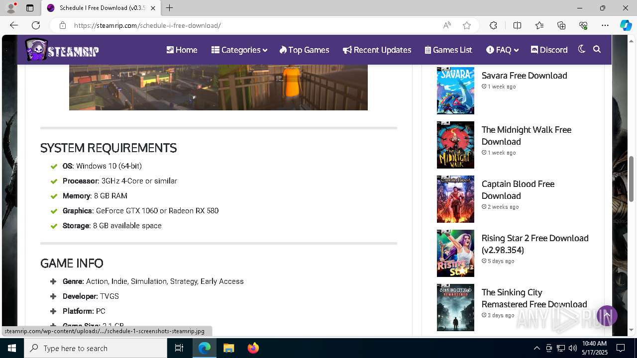This screenshot has height=358, width=637.
Task: Click the purple scroll-to-top button
Action: point(607,316)
